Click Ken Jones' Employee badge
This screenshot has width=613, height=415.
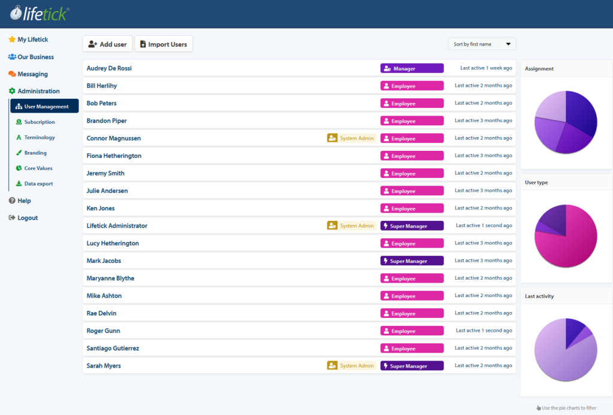pos(412,208)
